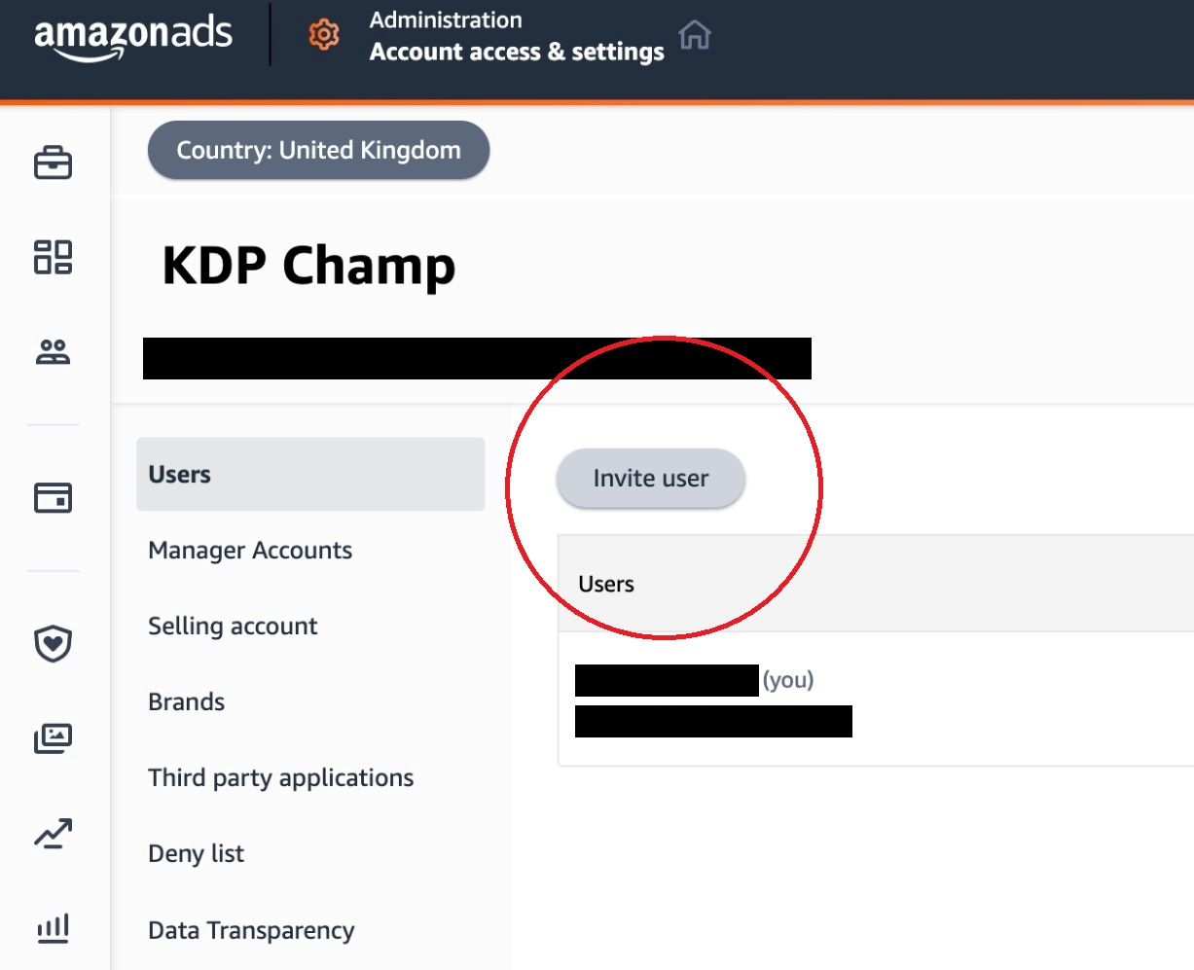The height and width of the screenshot is (970, 1194).
Task: Click the Invite user button
Action: click(651, 478)
